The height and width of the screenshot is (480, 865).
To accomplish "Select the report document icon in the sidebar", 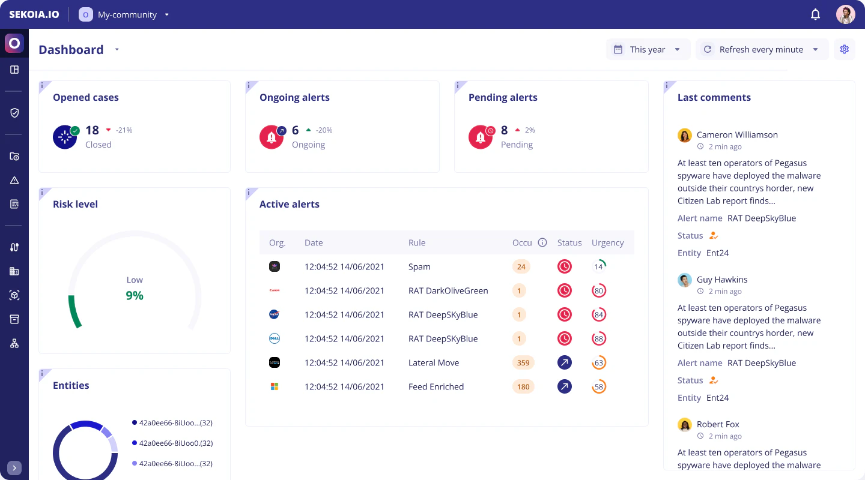I will point(13,203).
